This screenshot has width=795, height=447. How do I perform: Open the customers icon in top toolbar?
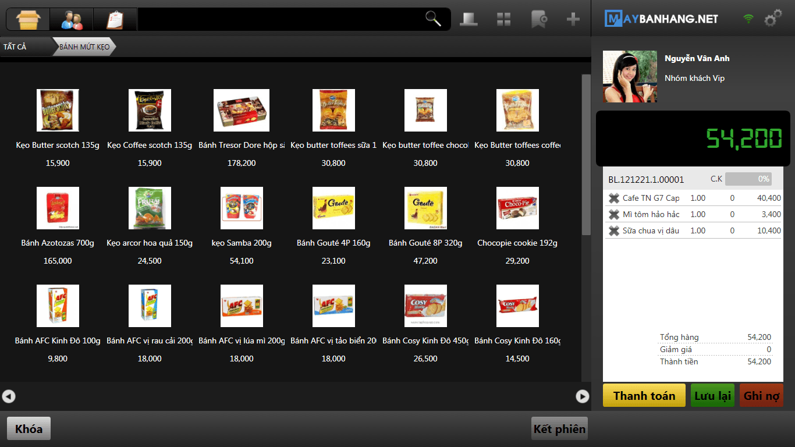pos(72,19)
